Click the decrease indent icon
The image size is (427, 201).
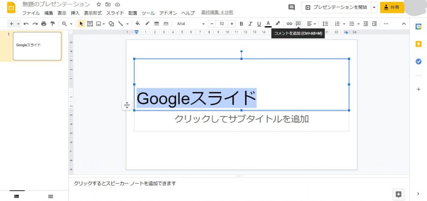click(366, 24)
